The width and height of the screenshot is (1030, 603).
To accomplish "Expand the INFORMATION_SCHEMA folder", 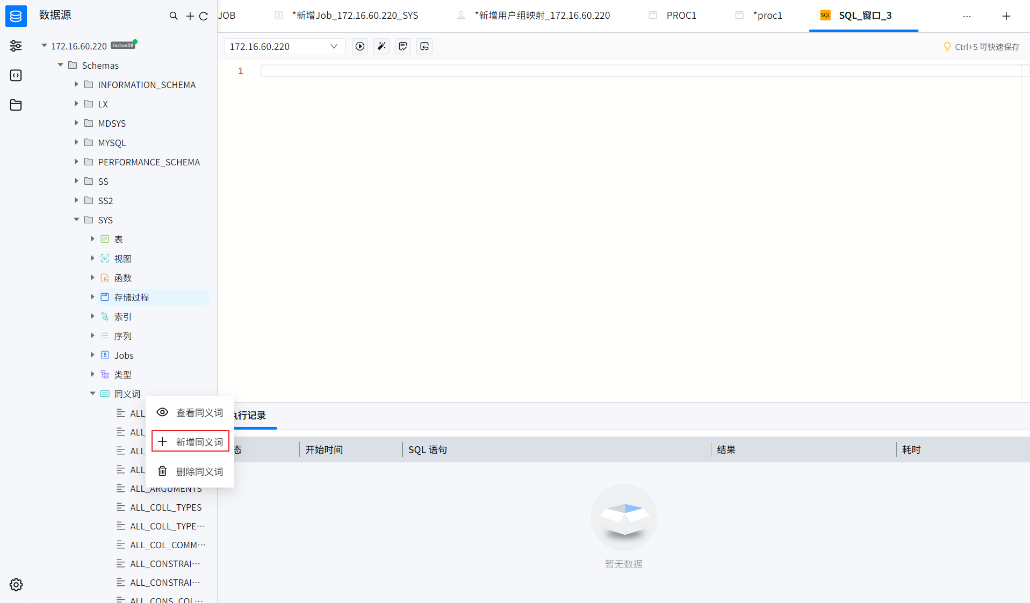I will pyautogui.click(x=76, y=84).
